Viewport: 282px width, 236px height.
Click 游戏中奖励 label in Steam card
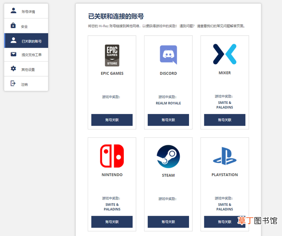point(167,199)
